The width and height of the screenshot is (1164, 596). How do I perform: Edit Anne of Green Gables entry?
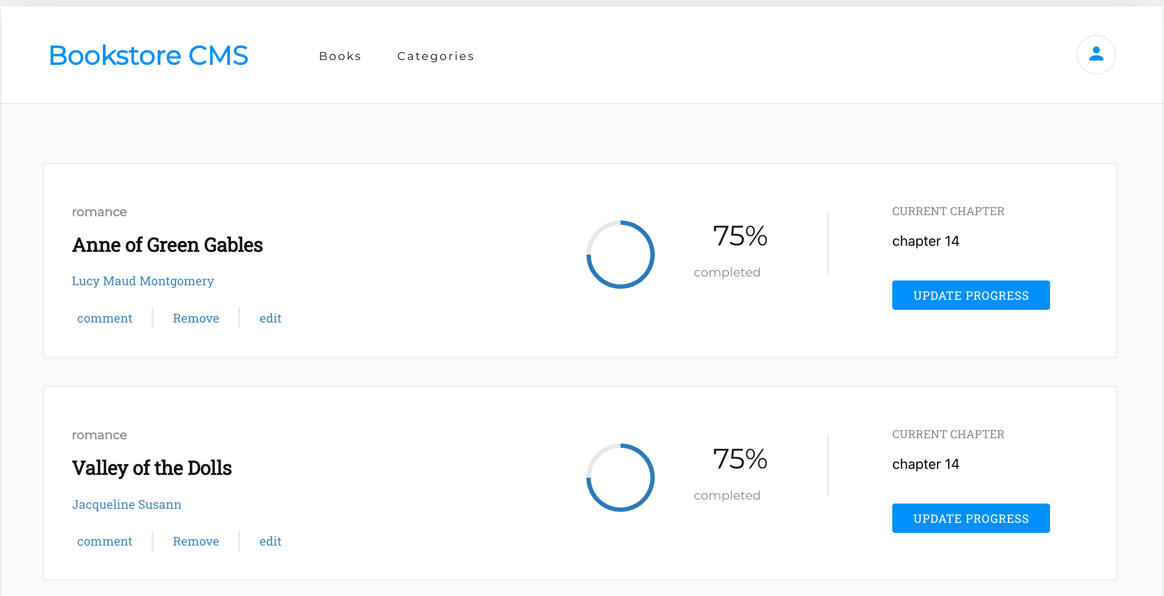coord(270,318)
